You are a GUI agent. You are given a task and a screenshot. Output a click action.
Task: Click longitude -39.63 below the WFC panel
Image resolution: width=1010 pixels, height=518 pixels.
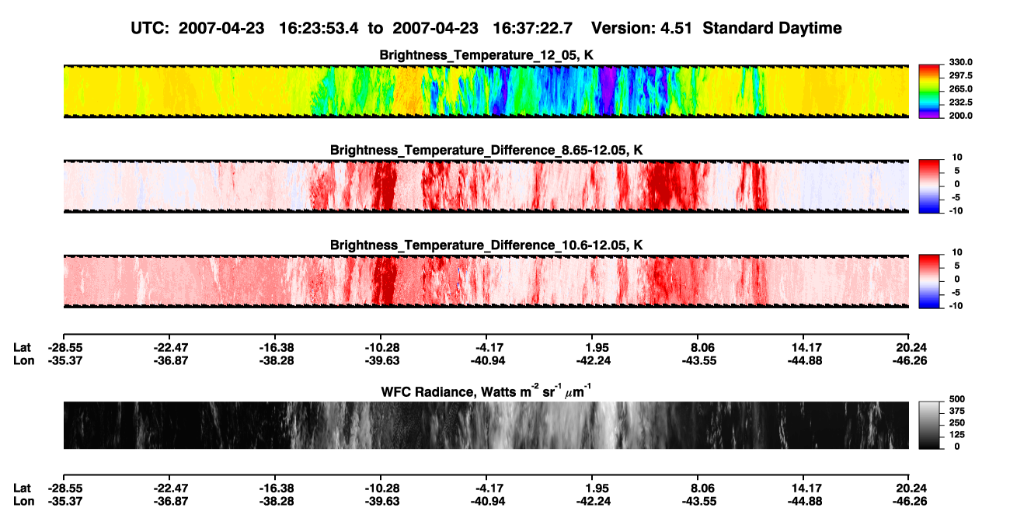click(x=381, y=502)
